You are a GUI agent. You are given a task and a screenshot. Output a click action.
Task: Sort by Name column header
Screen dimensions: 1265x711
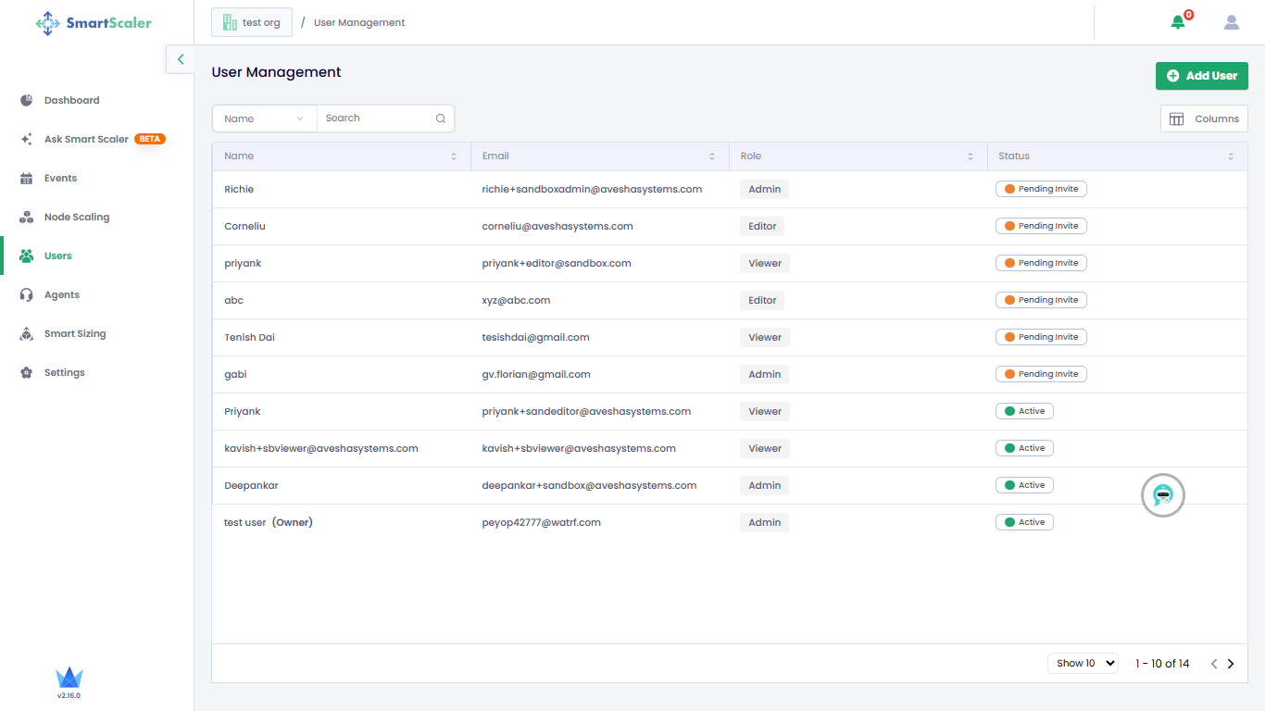(341, 156)
